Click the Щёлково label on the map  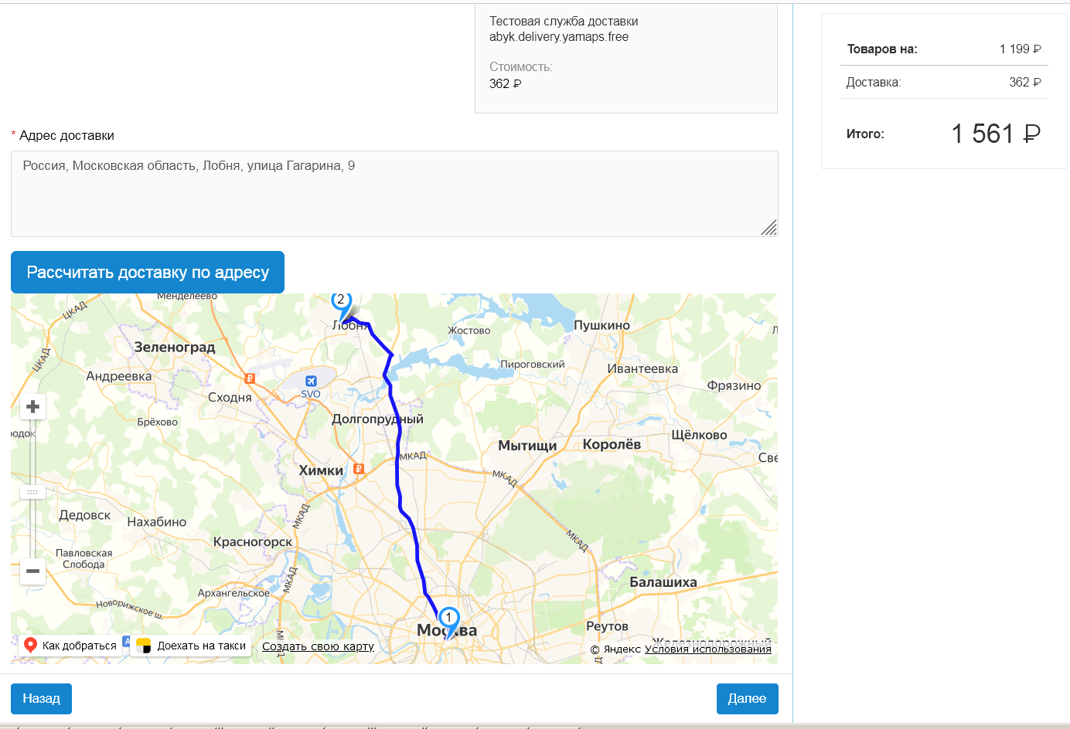pos(699,435)
